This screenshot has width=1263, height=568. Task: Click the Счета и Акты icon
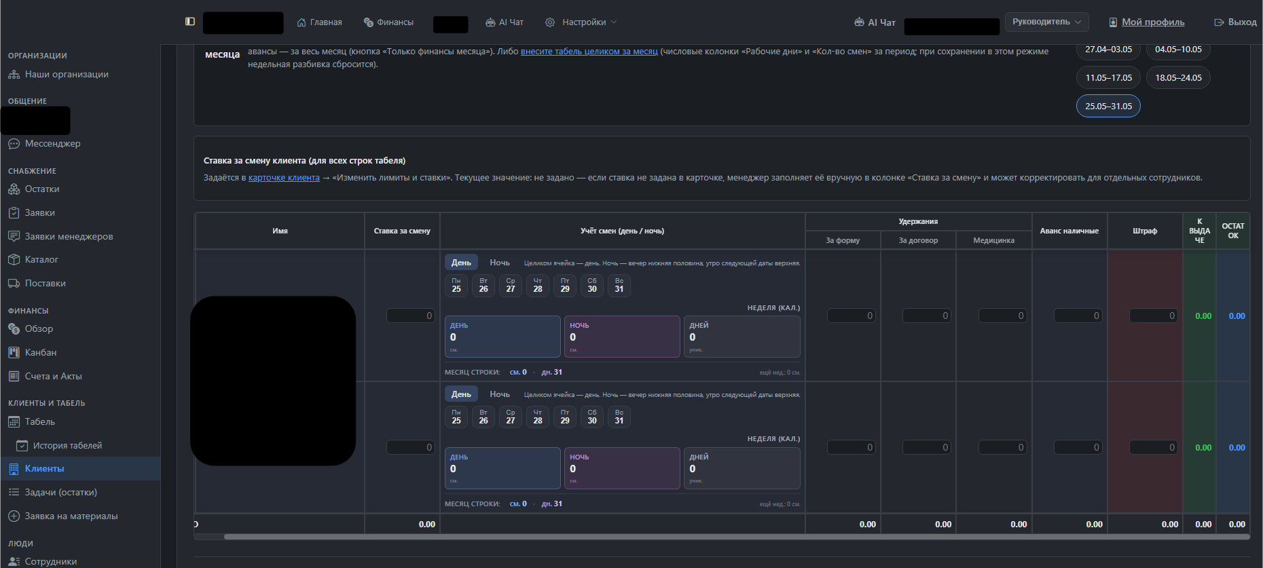(14, 377)
